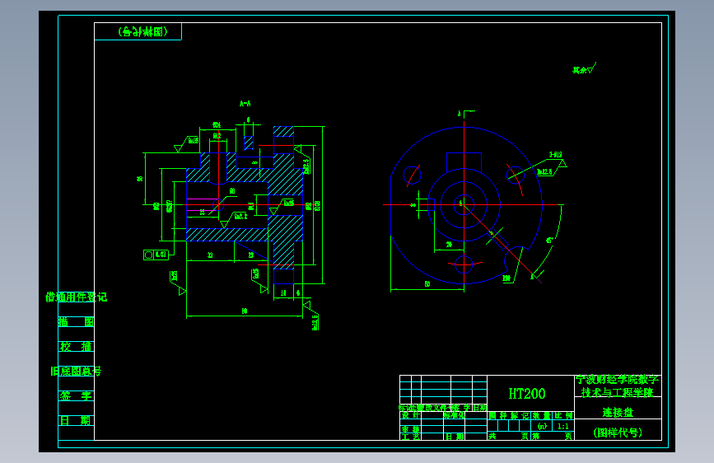Select the HT200 material text
Viewport: 714px width, 463px height.
[527, 394]
